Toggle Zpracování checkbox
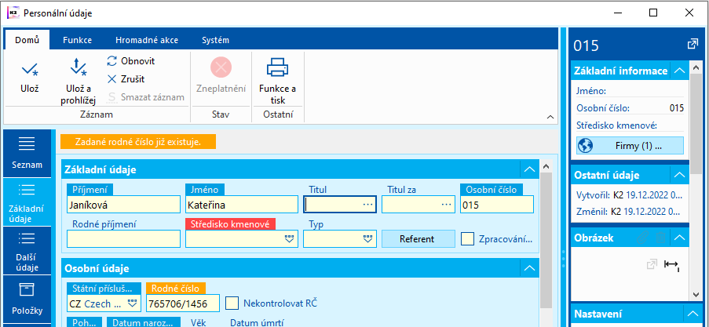 467,239
